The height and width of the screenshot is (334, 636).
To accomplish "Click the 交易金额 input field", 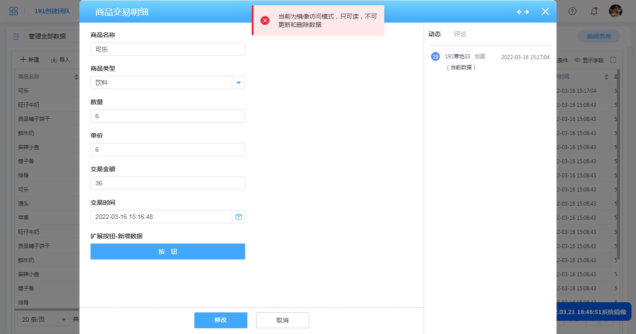I will click(x=167, y=183).
